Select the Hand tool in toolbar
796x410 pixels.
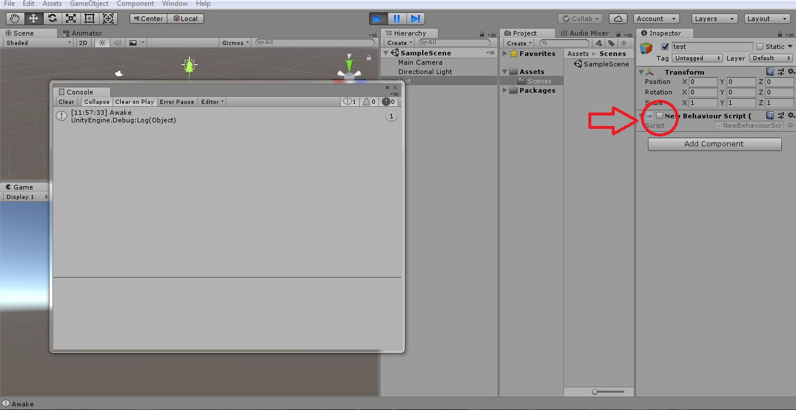(15, 19)
